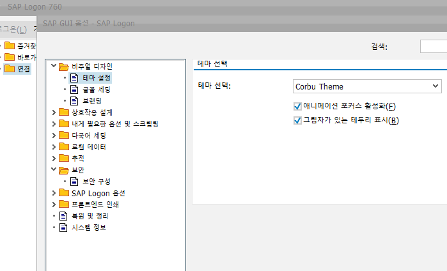The image size is (447, 271).
Task: Select the 복원 및 정리 tree item
Action: tap(90, 216)
